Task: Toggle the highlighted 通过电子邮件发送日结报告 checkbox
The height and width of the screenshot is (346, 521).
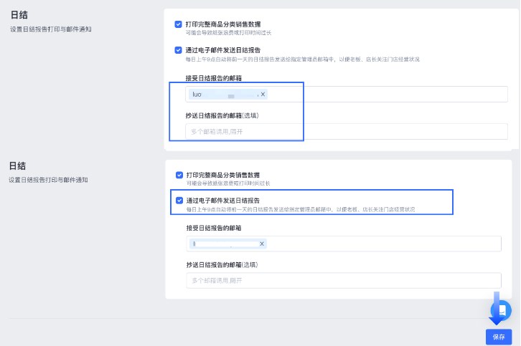Action: point(179,201)
